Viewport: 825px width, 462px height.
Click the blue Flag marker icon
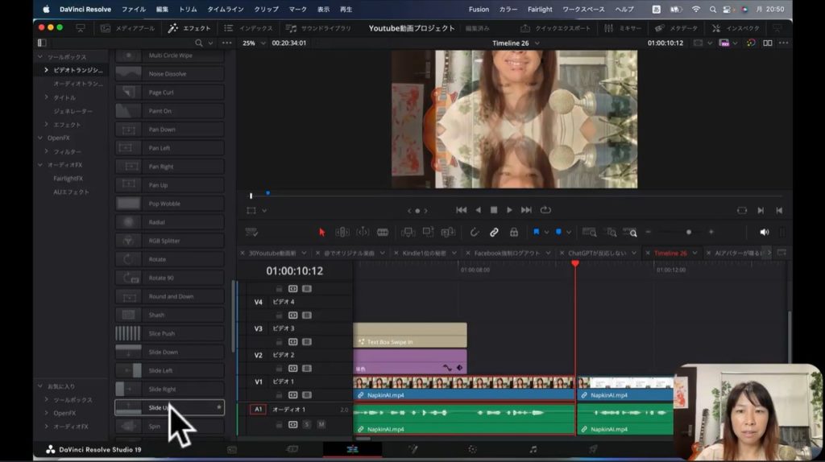coord(536,232)
